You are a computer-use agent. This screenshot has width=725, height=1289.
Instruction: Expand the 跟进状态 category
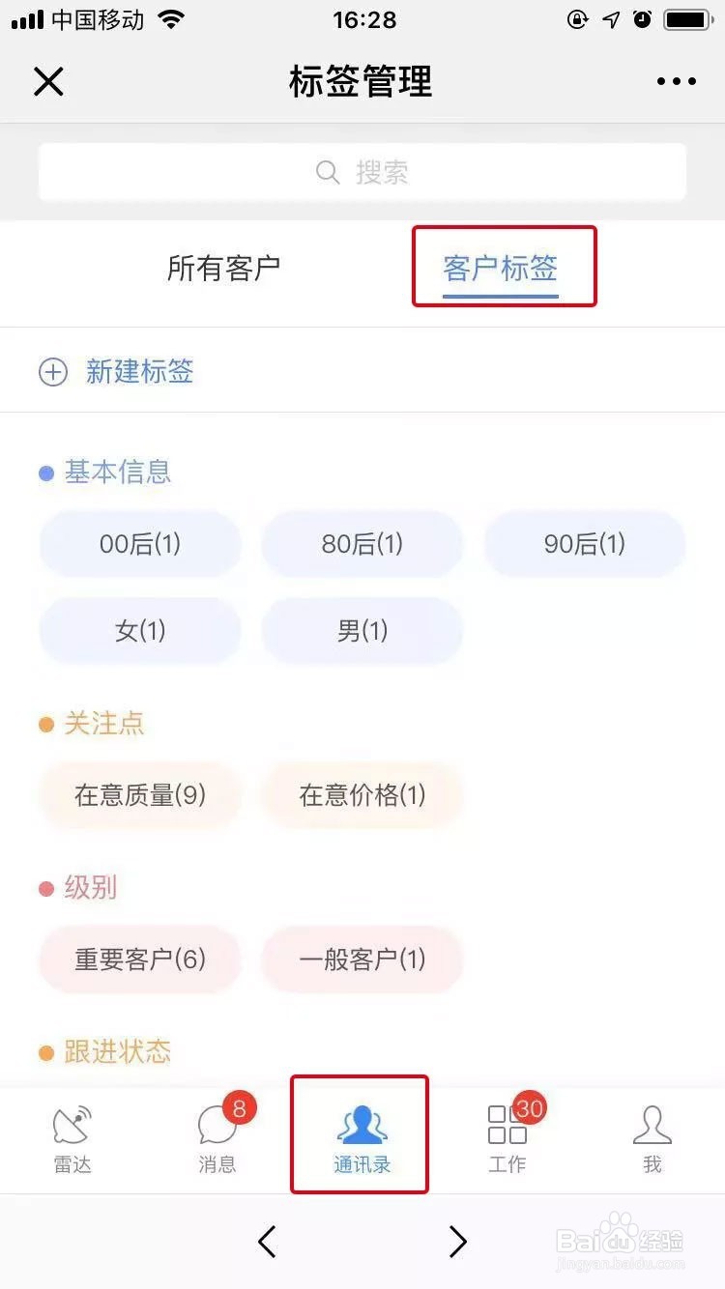tap(116, 1051)
